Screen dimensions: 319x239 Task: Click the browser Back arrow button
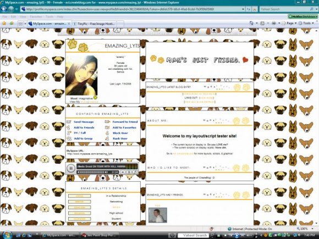(x=4, y=9)
